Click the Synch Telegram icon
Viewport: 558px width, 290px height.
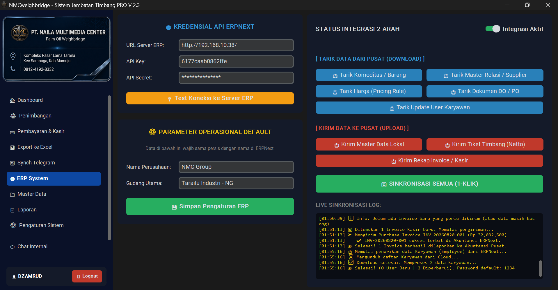[x=12, y=163]
